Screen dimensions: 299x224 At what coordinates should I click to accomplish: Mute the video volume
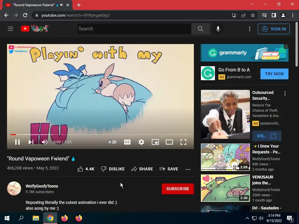pyautogui.click(x=45, y=142)
